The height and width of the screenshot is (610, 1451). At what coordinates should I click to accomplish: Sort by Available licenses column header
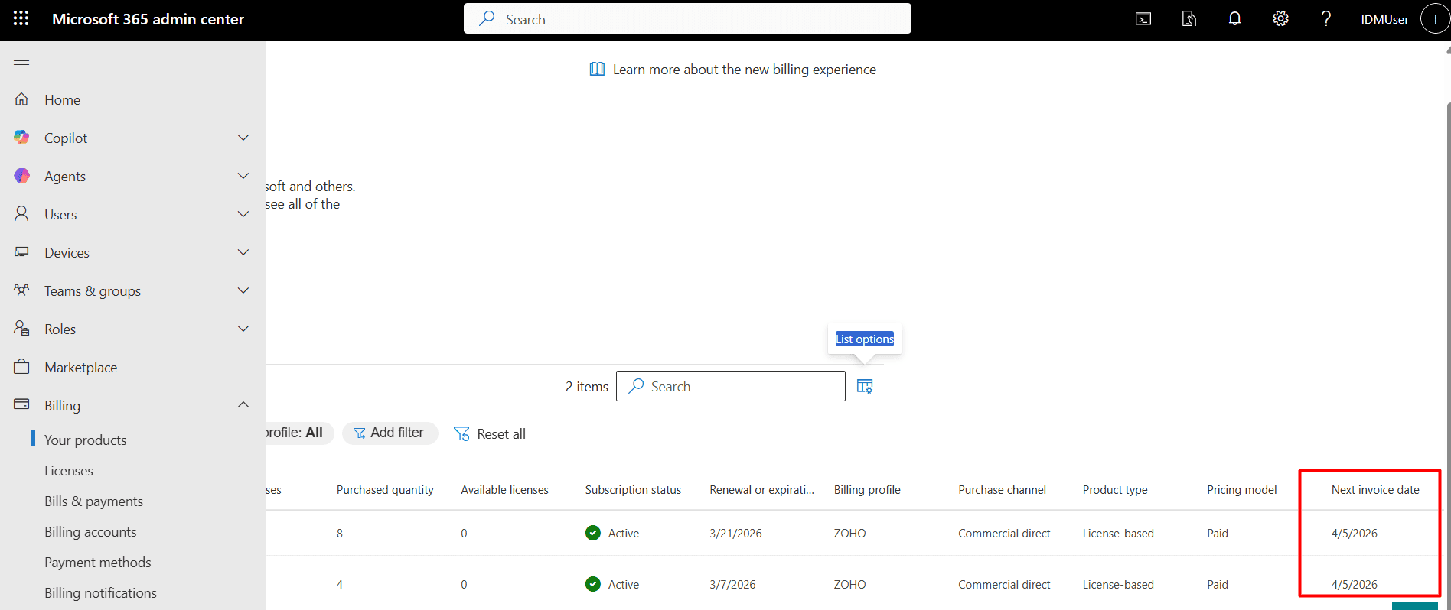pyautogui.click(x=504, y=489)
